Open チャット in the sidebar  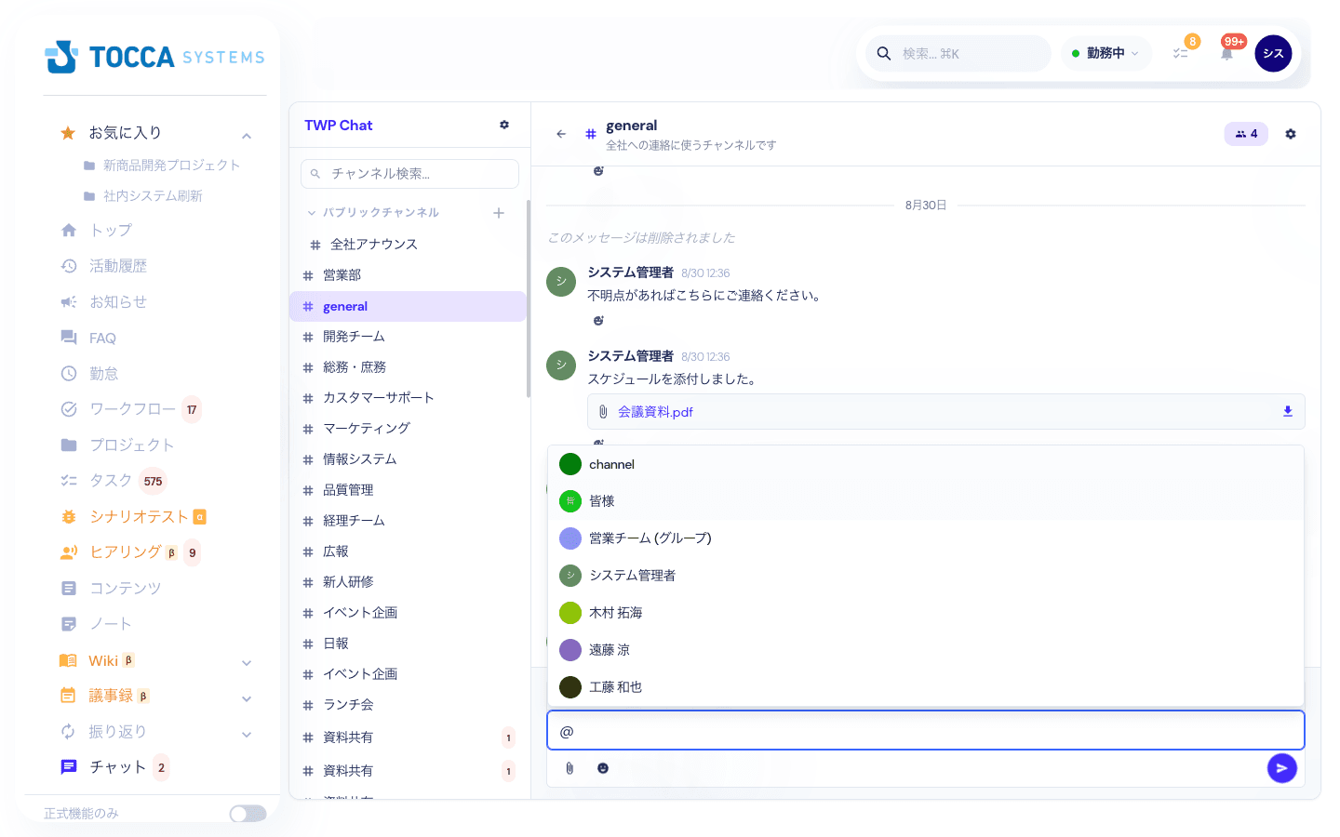[x=117, y=767]
